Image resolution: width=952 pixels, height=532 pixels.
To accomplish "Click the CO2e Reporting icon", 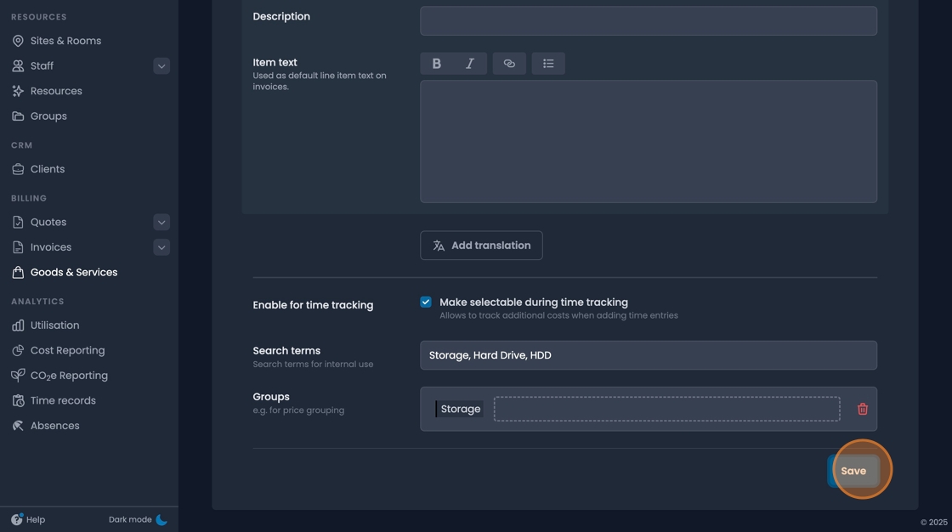I will pos(17,375).
